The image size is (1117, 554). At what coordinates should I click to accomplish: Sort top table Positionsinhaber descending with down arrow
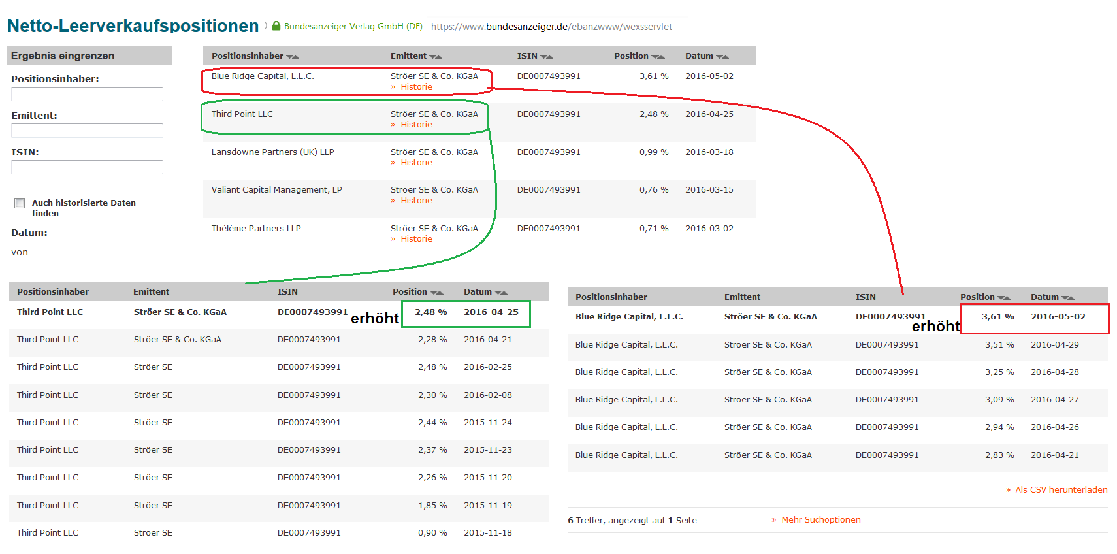[289, 57]
